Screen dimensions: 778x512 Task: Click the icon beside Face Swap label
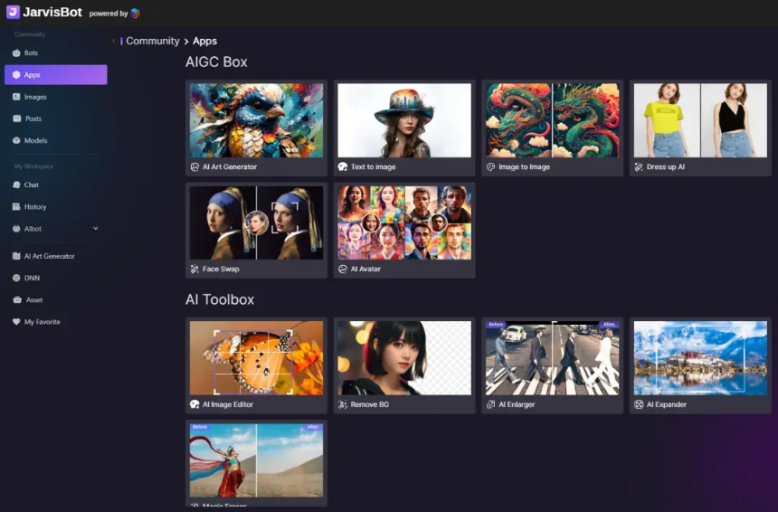point(194,269)
